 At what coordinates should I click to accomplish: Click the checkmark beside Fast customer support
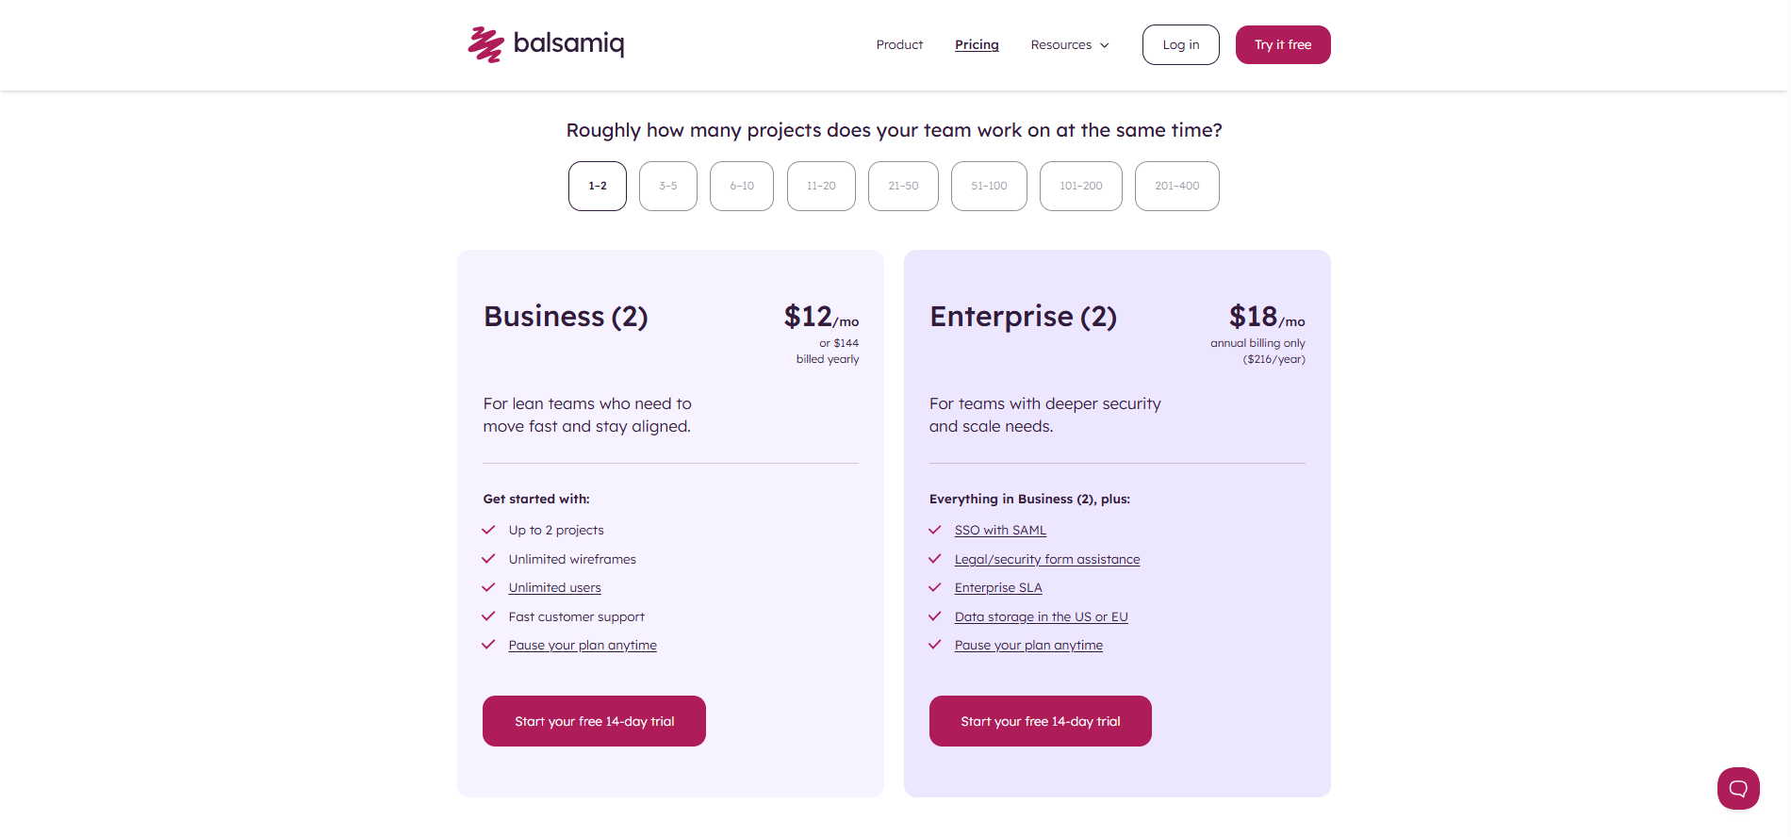click(x=488, y=616)
